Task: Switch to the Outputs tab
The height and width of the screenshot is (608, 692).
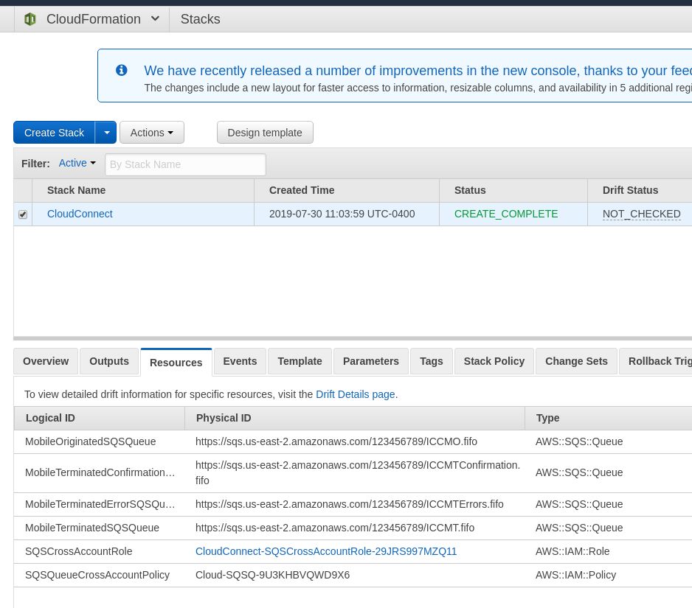Action: click(x=109, y=361)
